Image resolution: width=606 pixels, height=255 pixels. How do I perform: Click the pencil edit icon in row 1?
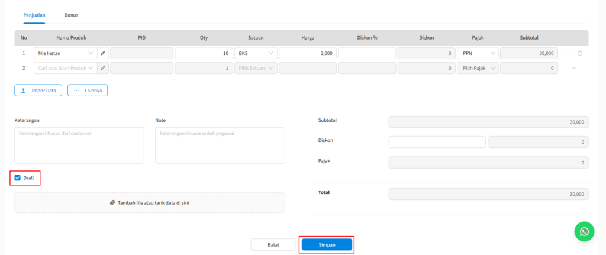103,53
